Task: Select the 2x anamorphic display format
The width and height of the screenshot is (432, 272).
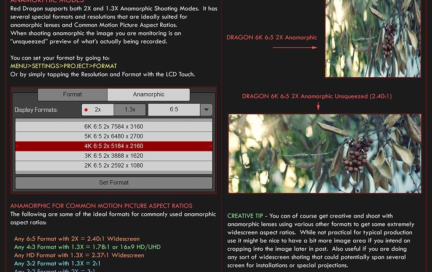Action: pyautogui.click(x=98, y=110)
